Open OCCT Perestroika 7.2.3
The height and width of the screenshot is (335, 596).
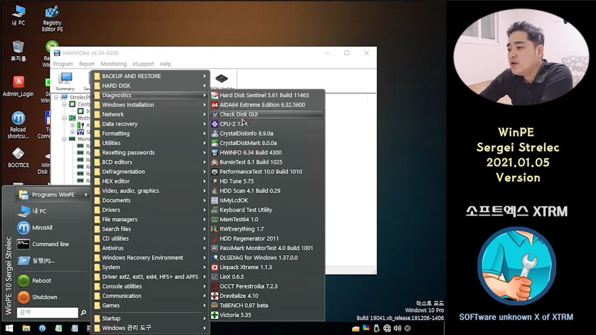267,287
